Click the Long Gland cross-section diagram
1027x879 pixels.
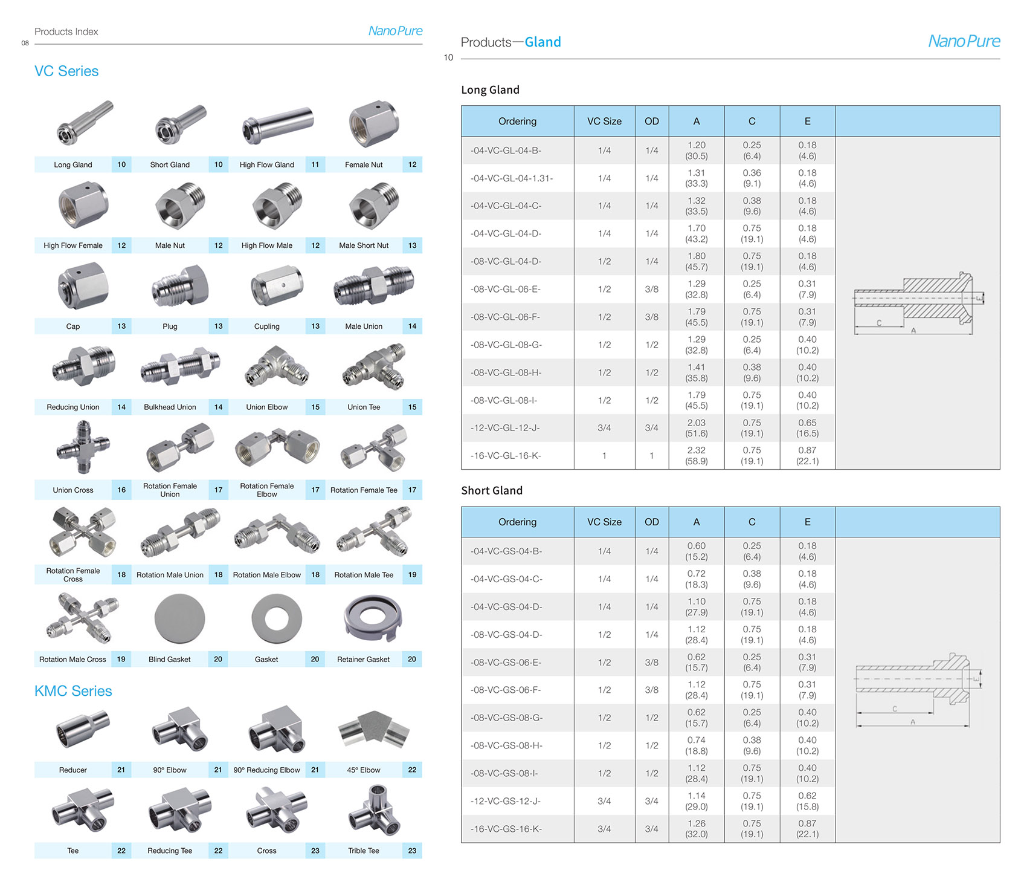click(918, 303)
